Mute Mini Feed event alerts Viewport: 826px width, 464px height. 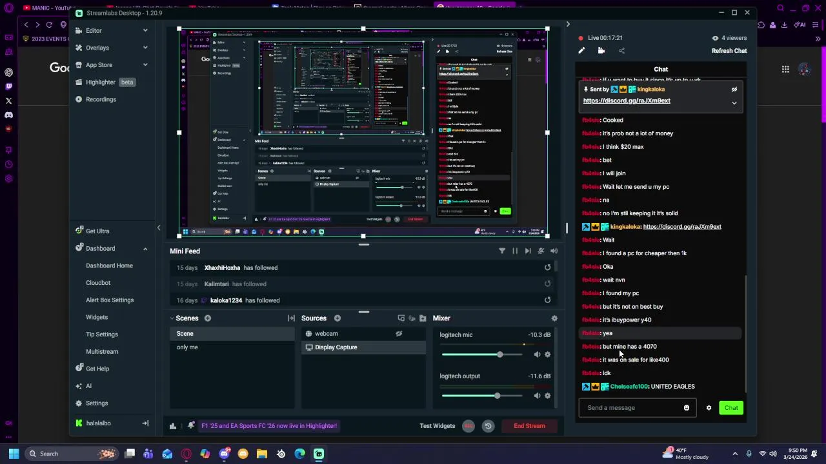pyautogui.click(x=541, y=251)
